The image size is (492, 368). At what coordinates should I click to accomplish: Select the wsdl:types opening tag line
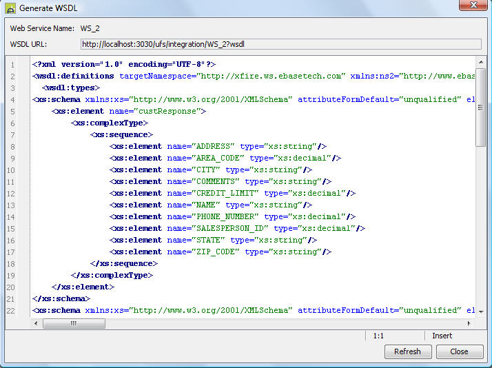71,88
